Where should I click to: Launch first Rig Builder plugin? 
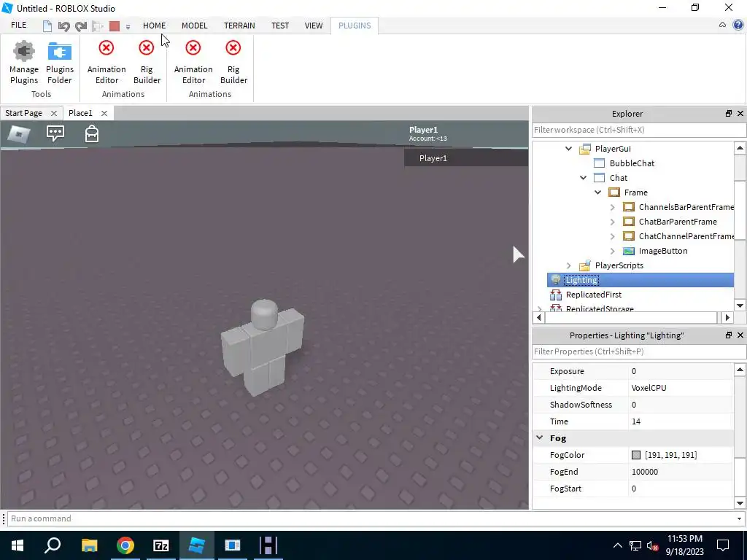click(x=147, y=63)
